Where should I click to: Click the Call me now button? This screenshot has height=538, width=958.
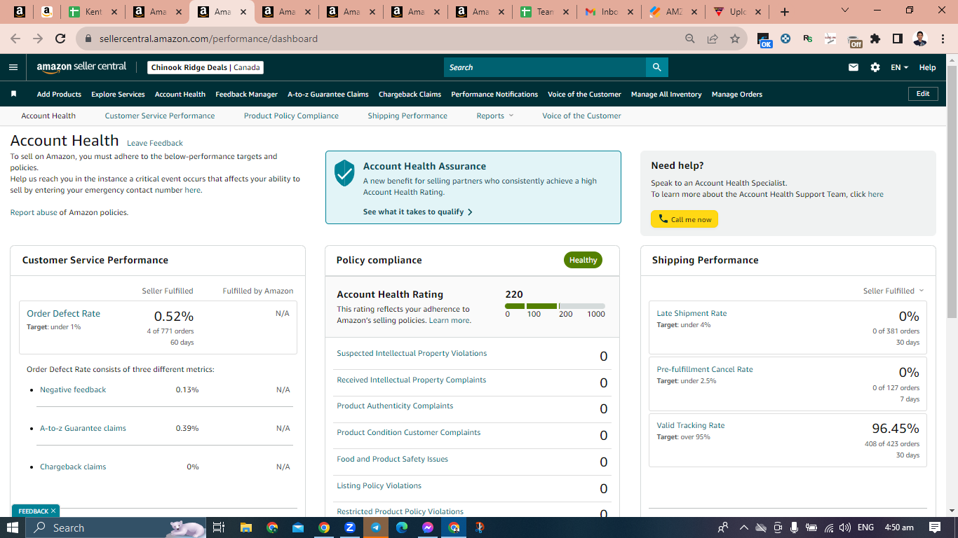coord(684,219)
